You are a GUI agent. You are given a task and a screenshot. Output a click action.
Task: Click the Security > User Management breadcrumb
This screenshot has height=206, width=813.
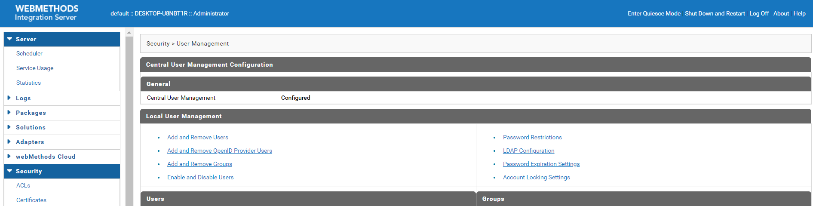coord(187,43)
